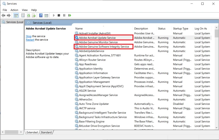The image size is (219, 140).
Task: Switch to the Extended tab
Action: point(32,132)
